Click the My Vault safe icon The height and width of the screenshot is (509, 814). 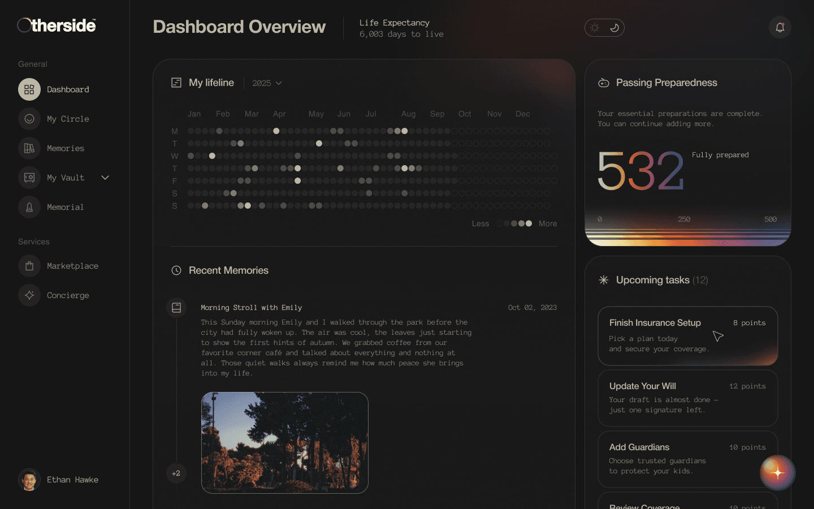(x=29, y=178)
